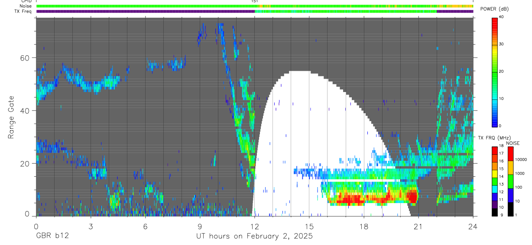
Task: Click the "1000" label on NOISE legend
Action: [x=519, y=174]
